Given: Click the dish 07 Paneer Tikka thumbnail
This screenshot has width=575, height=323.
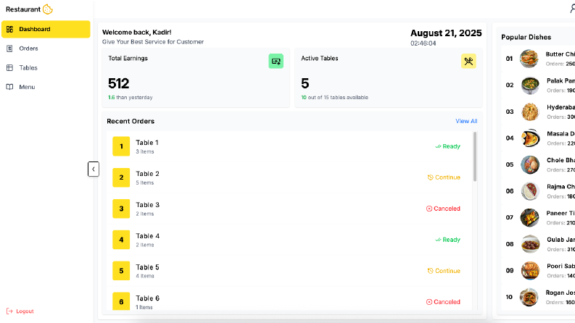Looking at the screenshot, I should [529, 217].
